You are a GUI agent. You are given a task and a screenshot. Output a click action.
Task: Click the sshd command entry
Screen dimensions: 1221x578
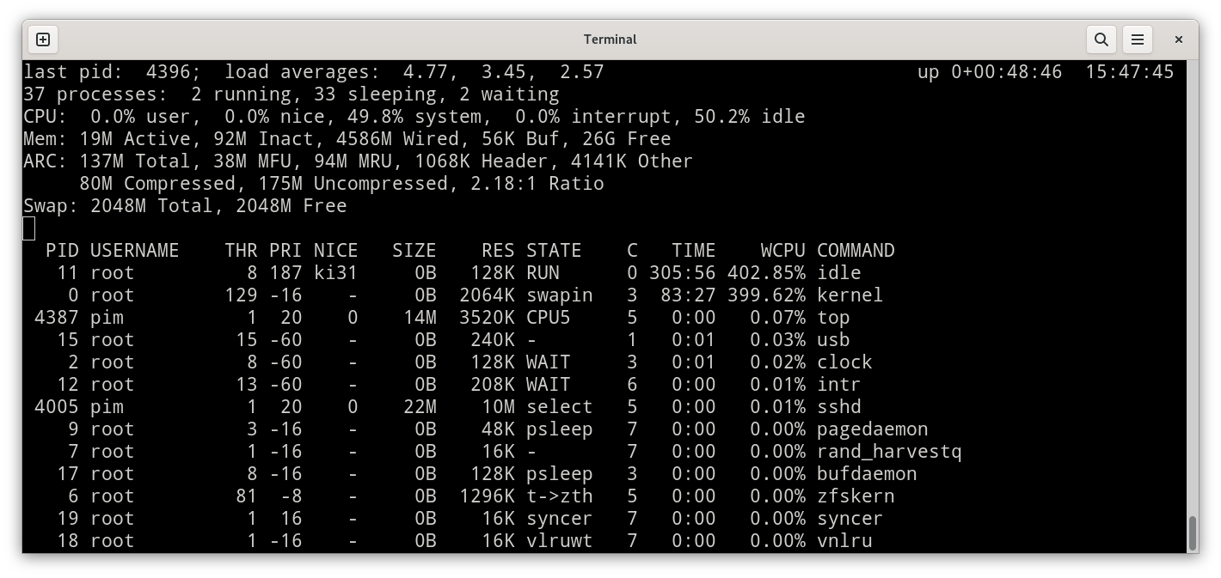838,407
